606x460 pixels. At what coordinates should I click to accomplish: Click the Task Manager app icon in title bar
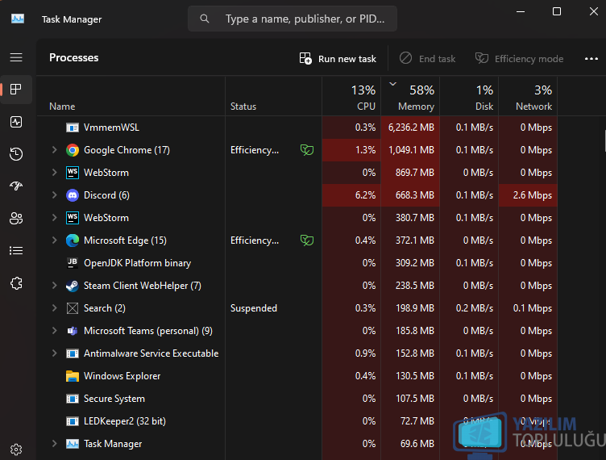pyautogui.click(x=18, y=19)
